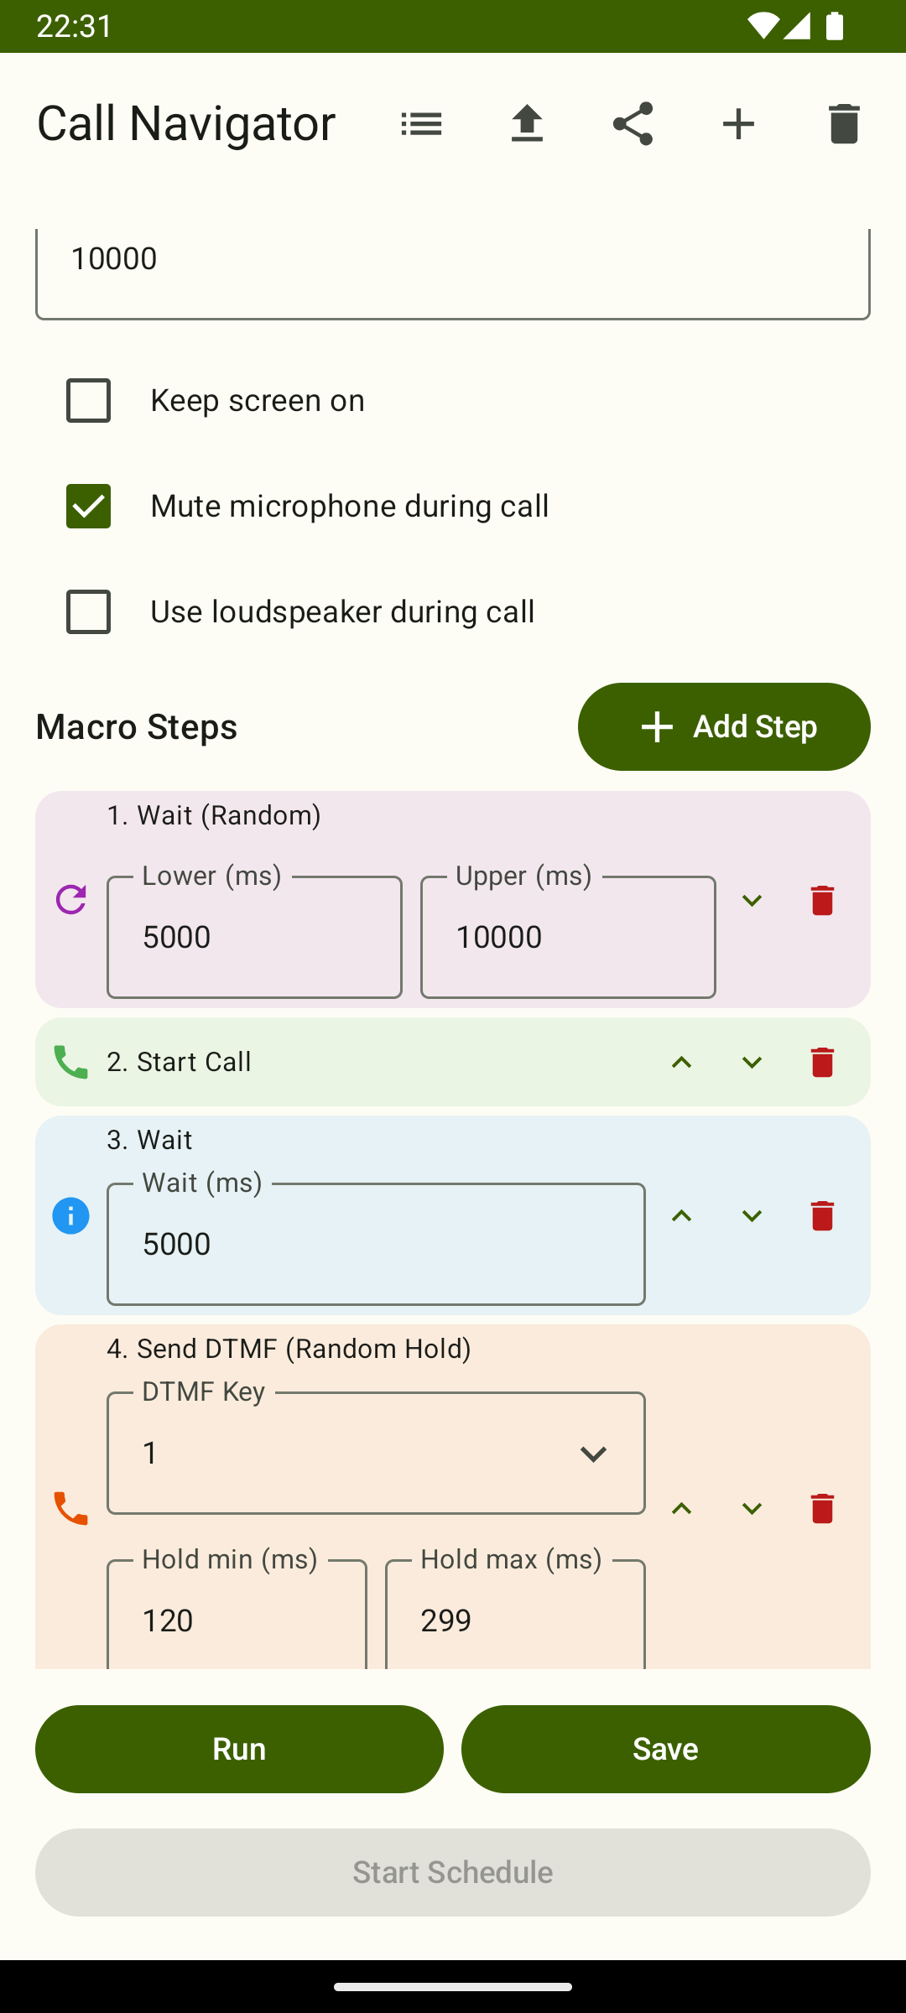The height and width of the screenshot is (2013, 906).
Task: Open the DTMF Key dropdown
Action: coord(376,1454)
